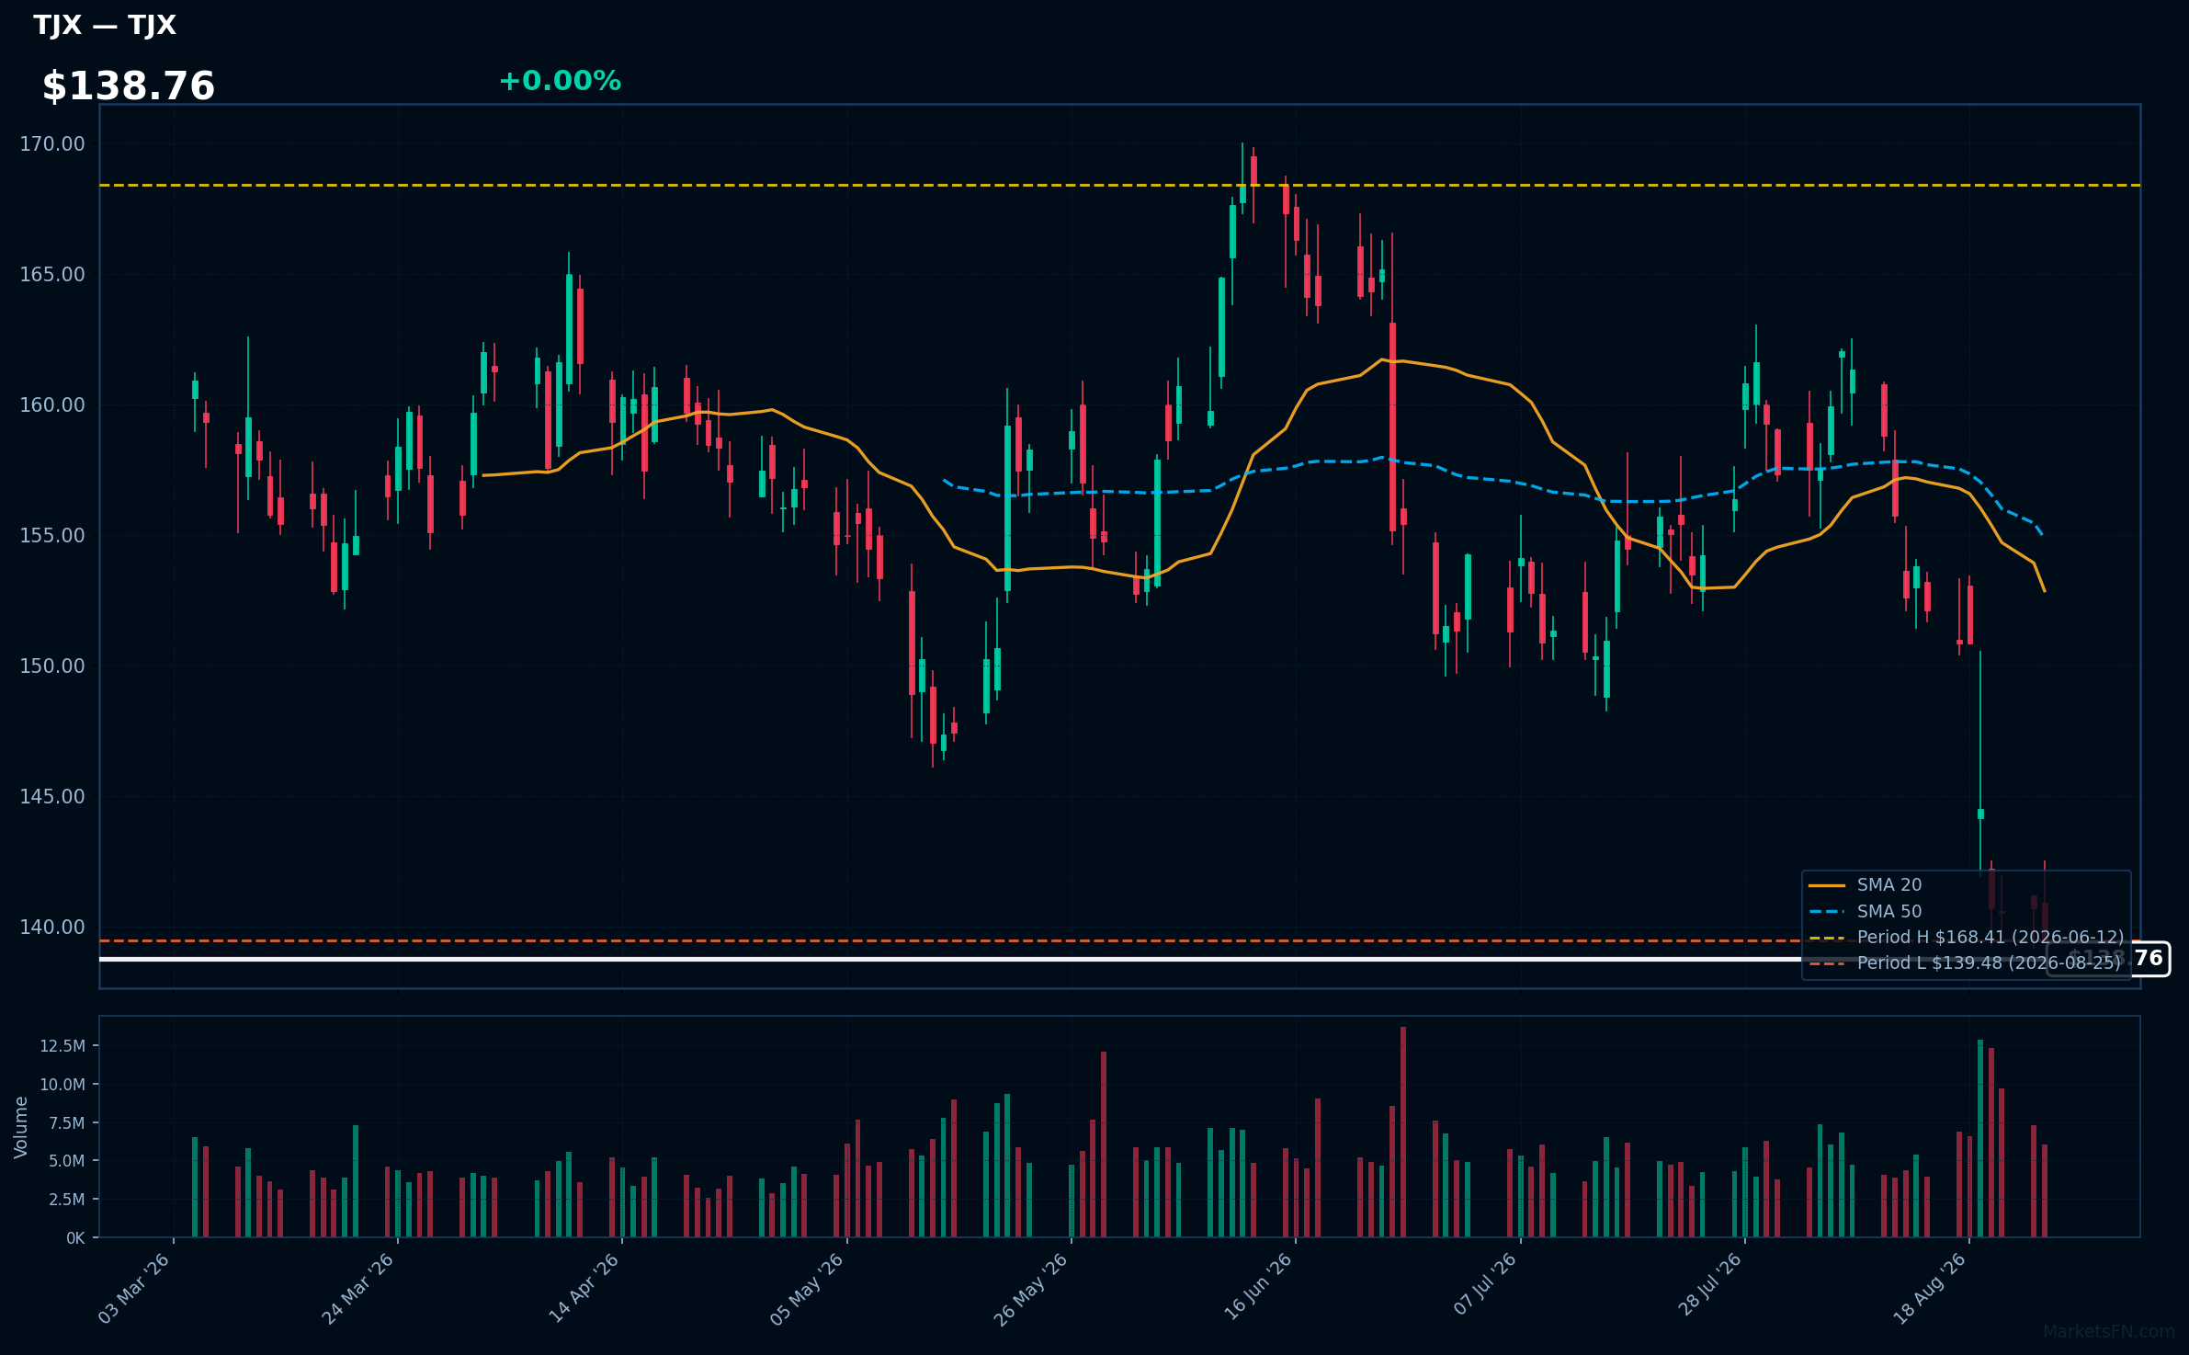Click the 170.00 price axis label

[52, 143]
